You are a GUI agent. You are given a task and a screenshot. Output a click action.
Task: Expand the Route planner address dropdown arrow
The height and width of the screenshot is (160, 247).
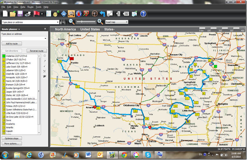point(45,38)
